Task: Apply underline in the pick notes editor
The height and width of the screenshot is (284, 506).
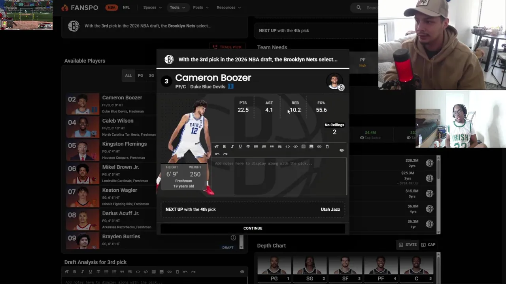Action: pos(240,147)
